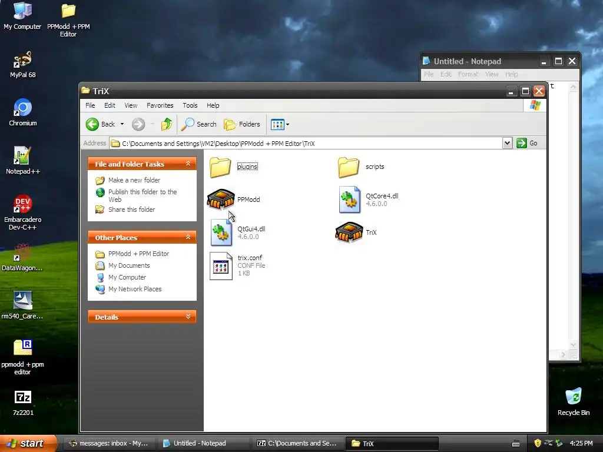
Task: Open the Notepad Help menu
Action: (x=512, y=74)
